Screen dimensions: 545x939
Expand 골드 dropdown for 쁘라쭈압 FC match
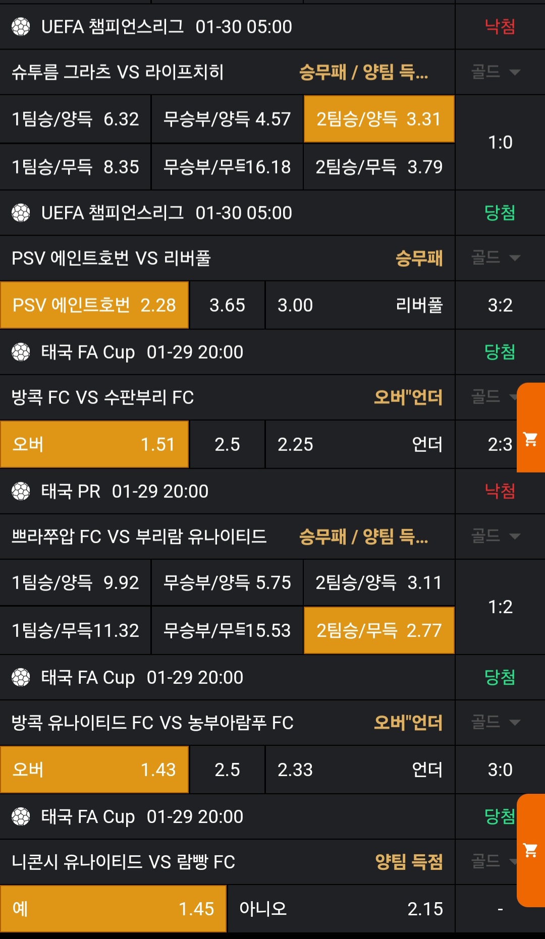coord(496,536)
